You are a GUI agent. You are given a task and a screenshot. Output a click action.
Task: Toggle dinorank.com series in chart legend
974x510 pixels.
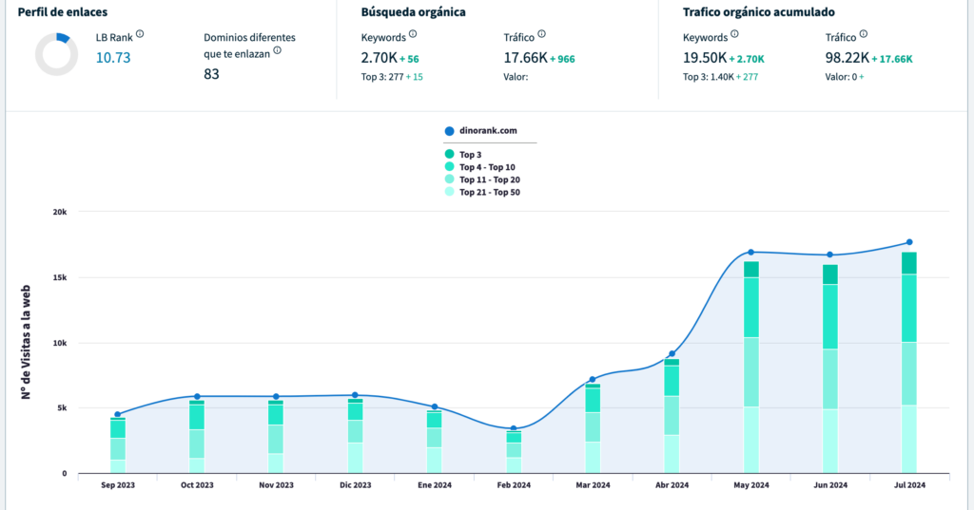pyautogui.click(x=480, y=131)
